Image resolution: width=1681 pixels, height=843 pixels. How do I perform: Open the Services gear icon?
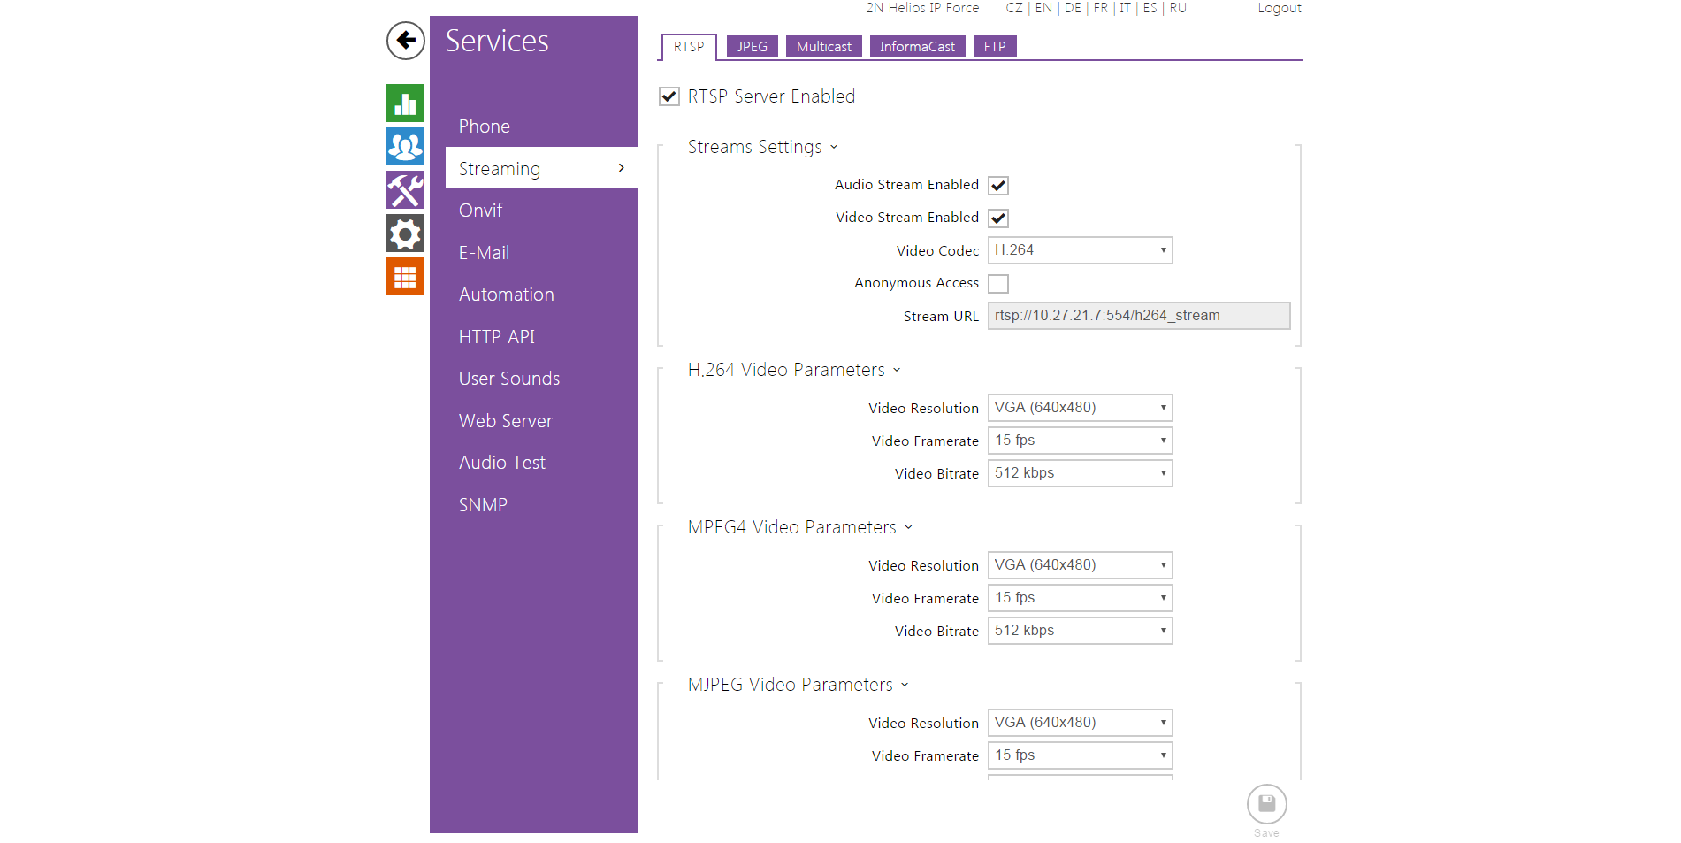pyautogui.click(x=405, y=234)
